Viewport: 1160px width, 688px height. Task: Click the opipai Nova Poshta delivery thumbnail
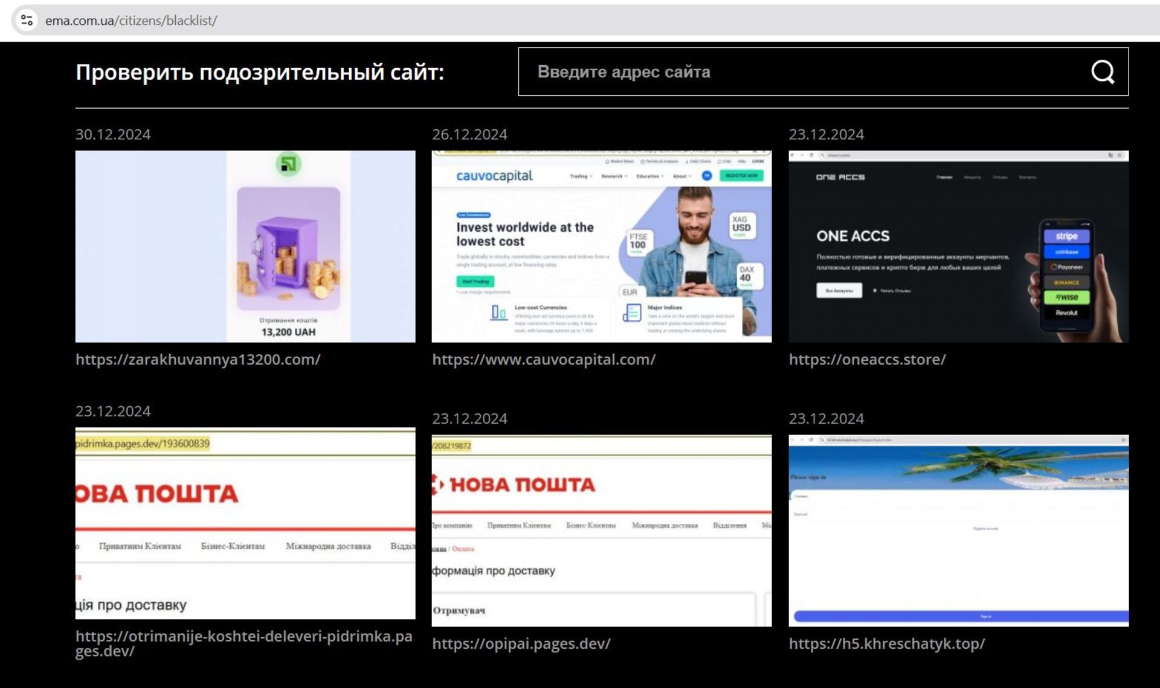(601, 530)
